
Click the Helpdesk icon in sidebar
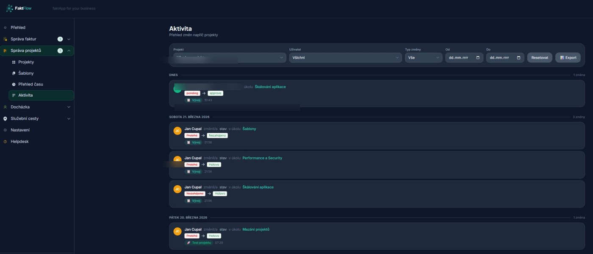coord(5,142)
